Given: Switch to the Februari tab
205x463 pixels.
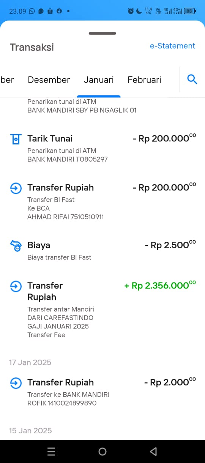Looking at the screenshot, I should click(144, 80).
